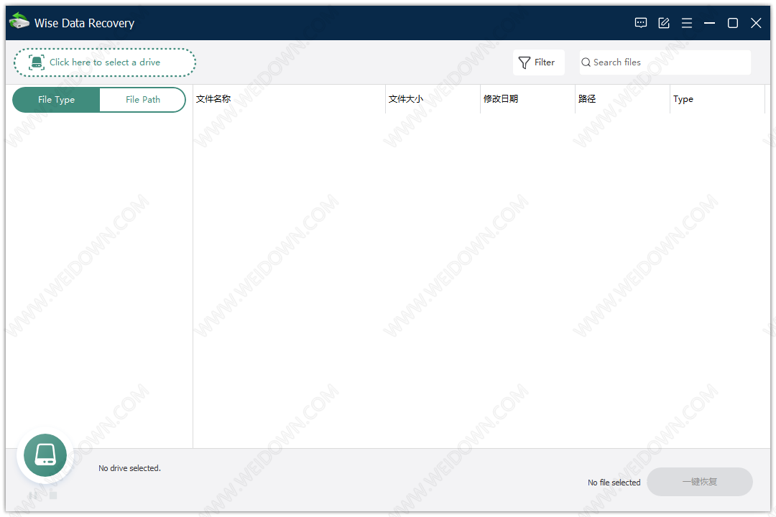Image resolution: width=776 pixels, height=517 pixels.
Task: Open the 'Click here to select a drive' dropdown
Action: pos(105,62)
